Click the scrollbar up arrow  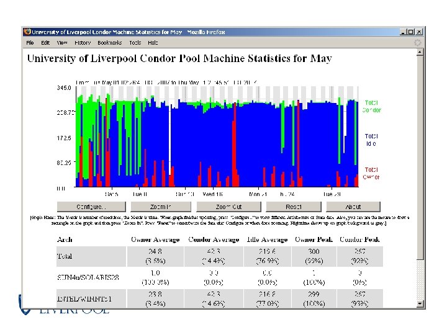click(420, 52)
